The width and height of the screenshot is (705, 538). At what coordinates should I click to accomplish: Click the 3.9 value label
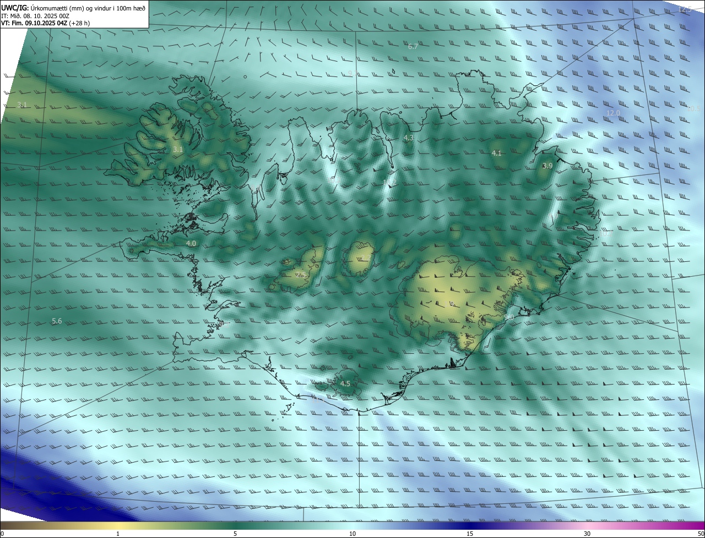[x=547, y=166]
